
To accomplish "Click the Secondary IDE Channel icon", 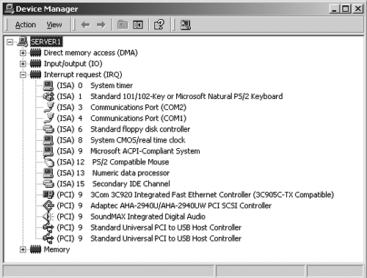I will point(48,184).
